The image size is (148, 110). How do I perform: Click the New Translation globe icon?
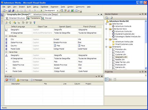coord(15,23)
